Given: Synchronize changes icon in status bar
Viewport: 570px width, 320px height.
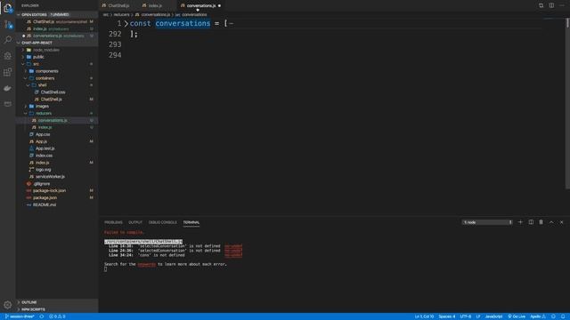Looking at the screenshot, I should coord(42,316).
